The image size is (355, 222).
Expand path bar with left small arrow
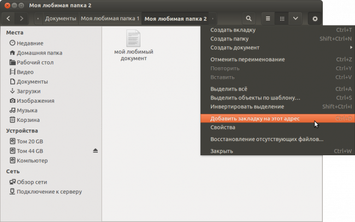pos(38,19)
